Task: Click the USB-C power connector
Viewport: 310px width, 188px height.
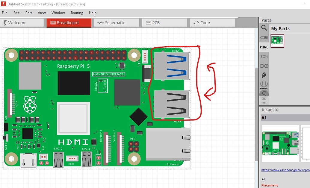Action: [28, 160]
